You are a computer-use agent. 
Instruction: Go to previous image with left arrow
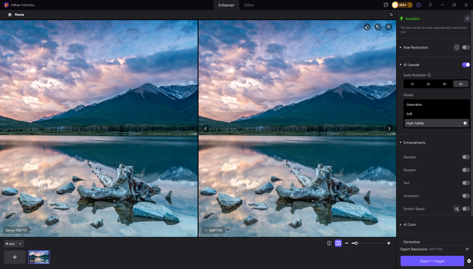(206, 129)
